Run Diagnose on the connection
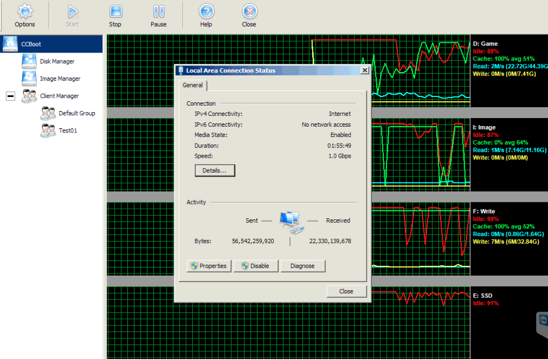This screenshot has width=548, height=359. tap(302, 266)
